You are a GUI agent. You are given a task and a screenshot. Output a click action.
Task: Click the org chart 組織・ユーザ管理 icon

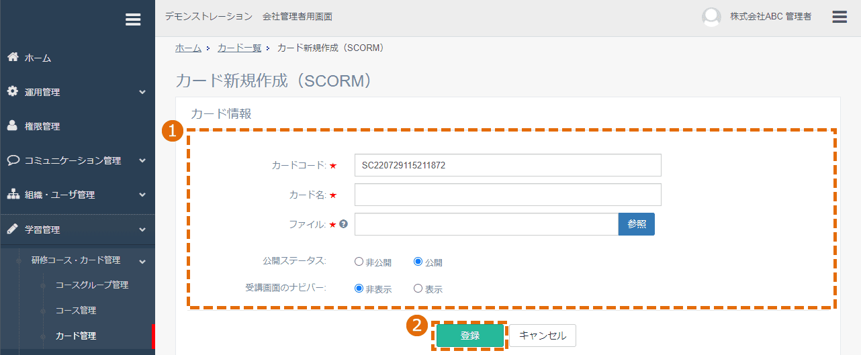13,195
